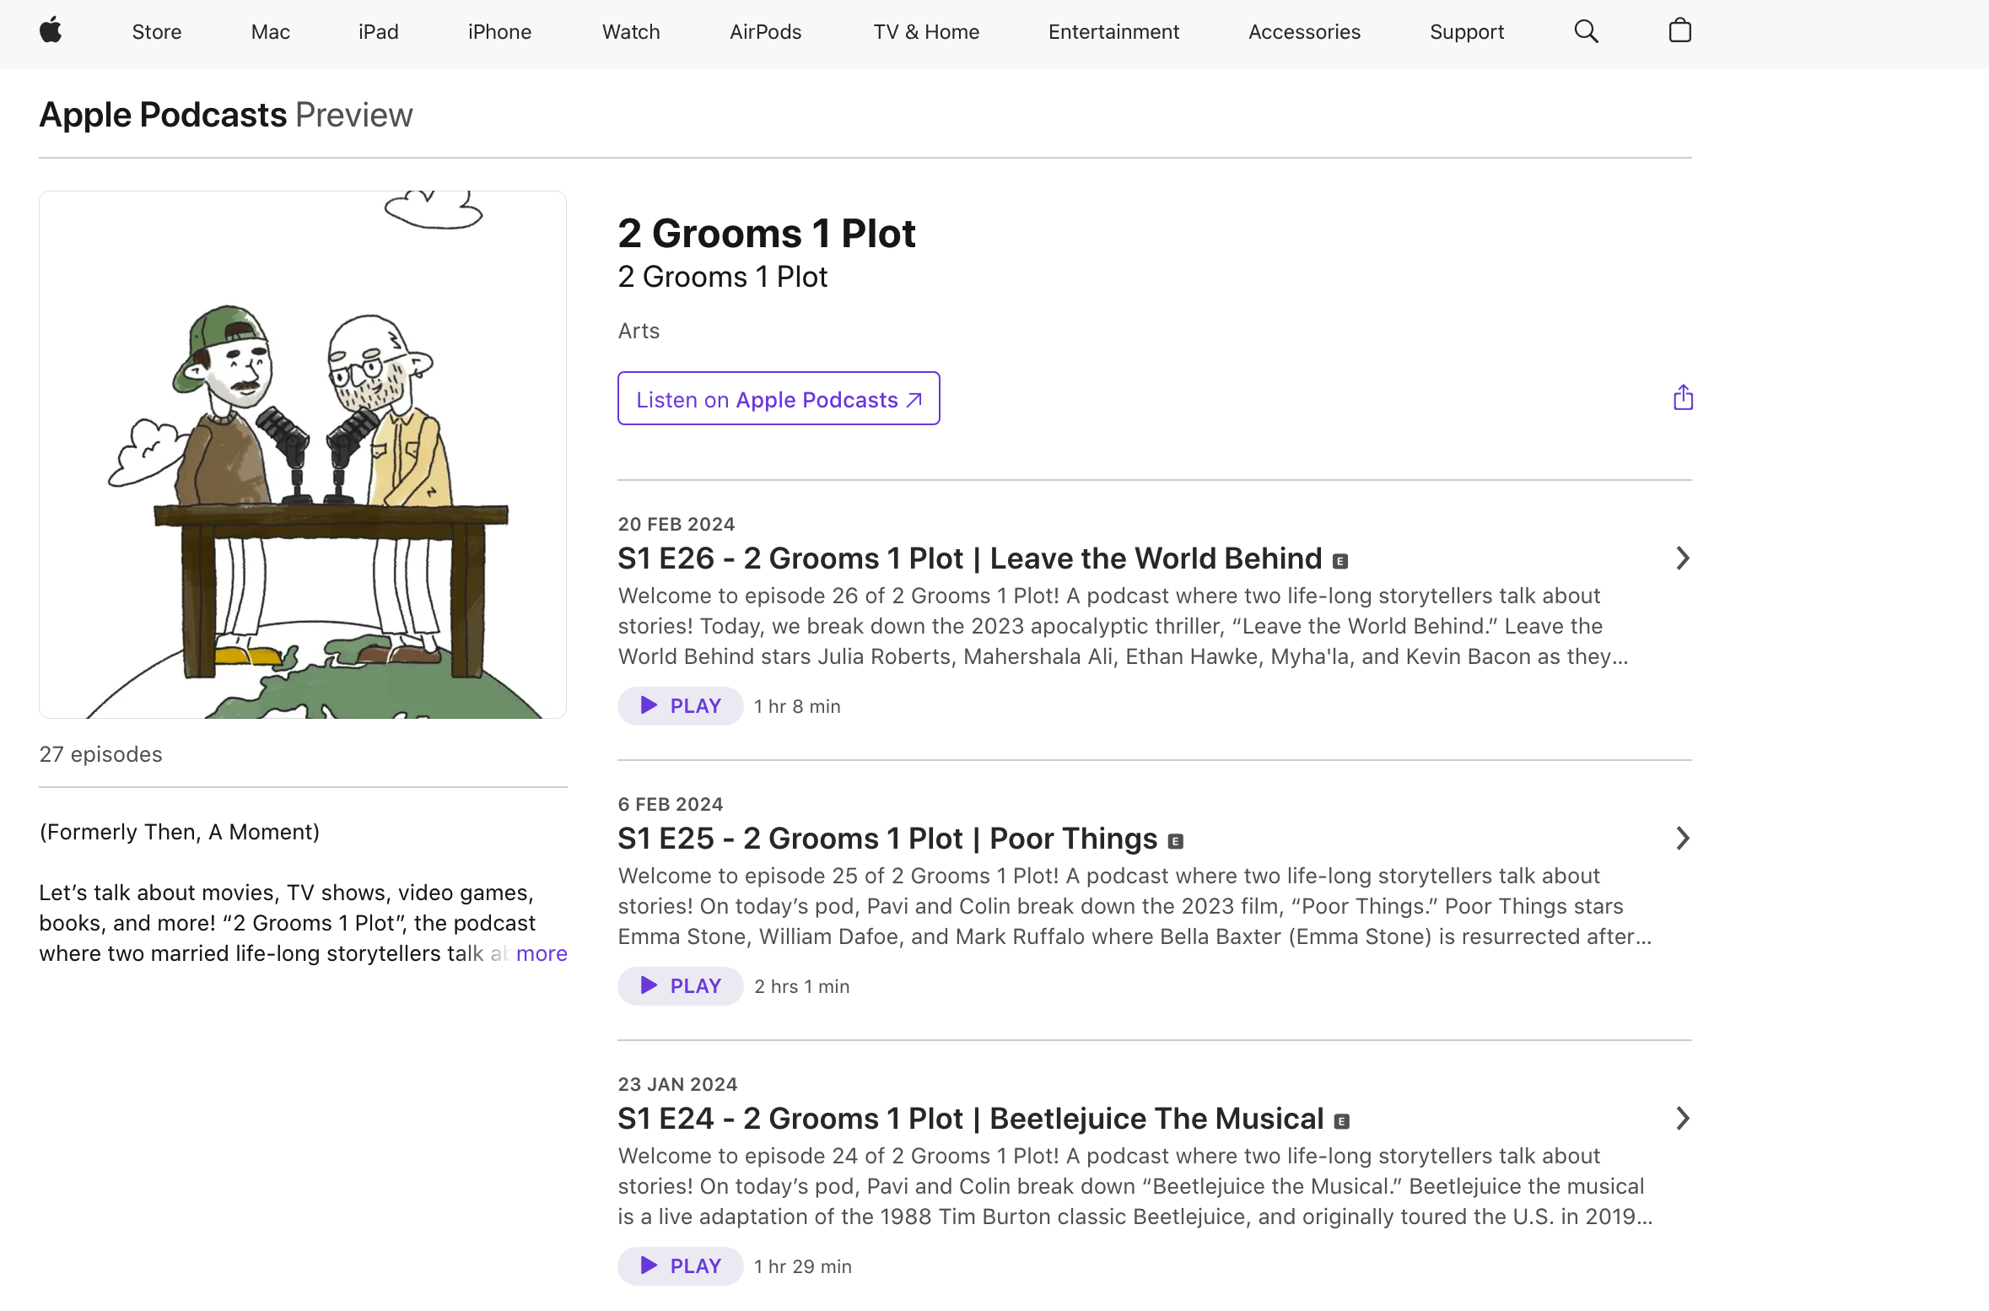Open the Mac menu item
This screenshot has width=1989, height=1311.
click(x=270, y=32)
